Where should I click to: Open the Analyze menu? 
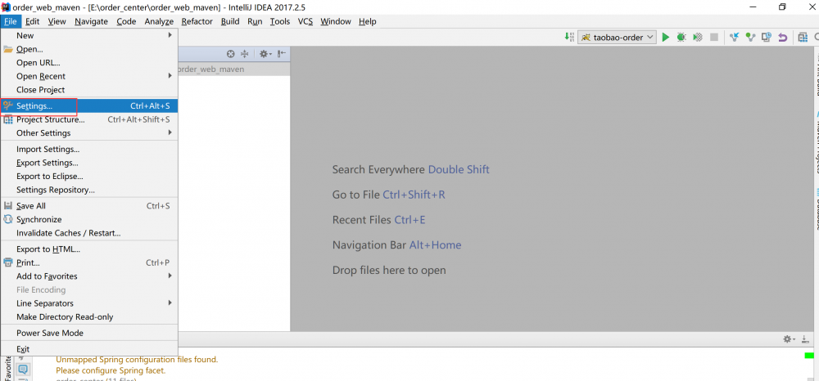point(159,21)
